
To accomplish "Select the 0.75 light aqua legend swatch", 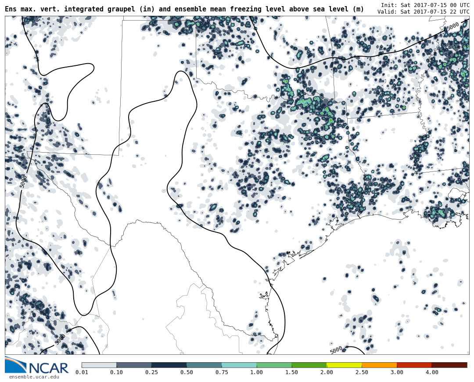I will (x=239, y=365).
